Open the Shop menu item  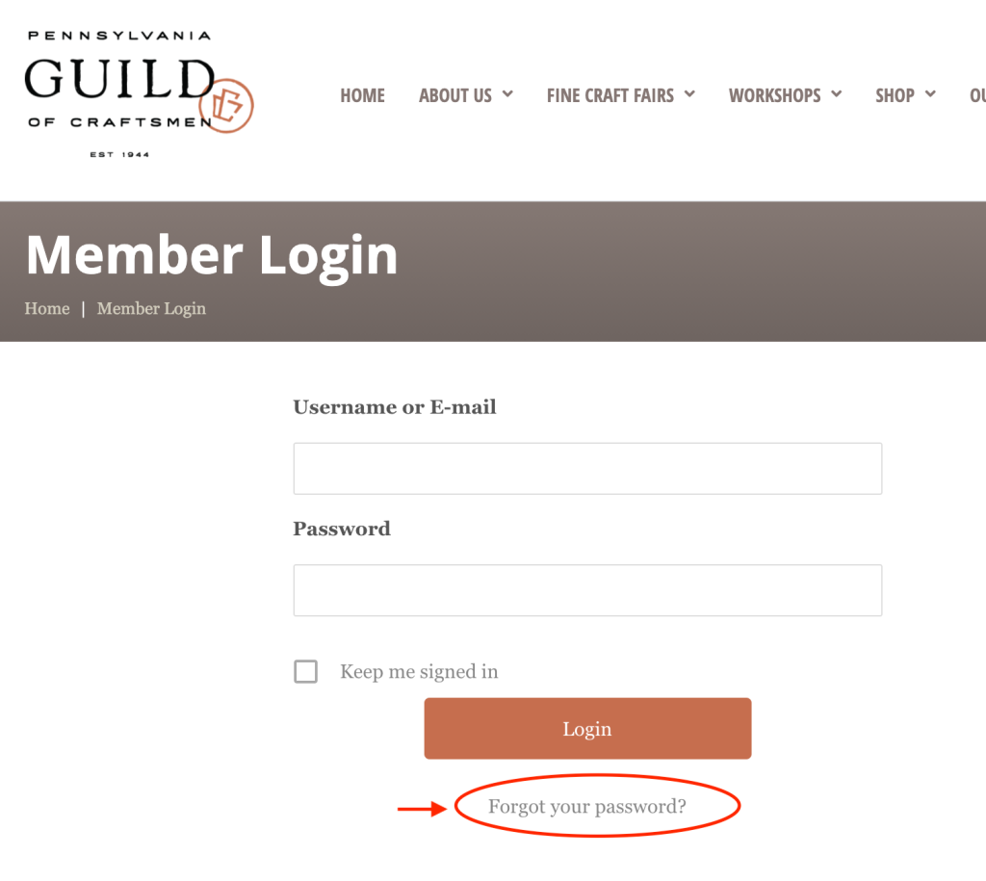895,95
